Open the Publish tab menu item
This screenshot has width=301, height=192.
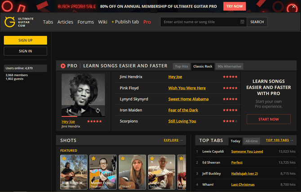pos(125,22)
